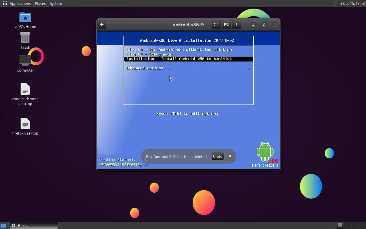Maximize the Boxes window

(x=264, y=25)
